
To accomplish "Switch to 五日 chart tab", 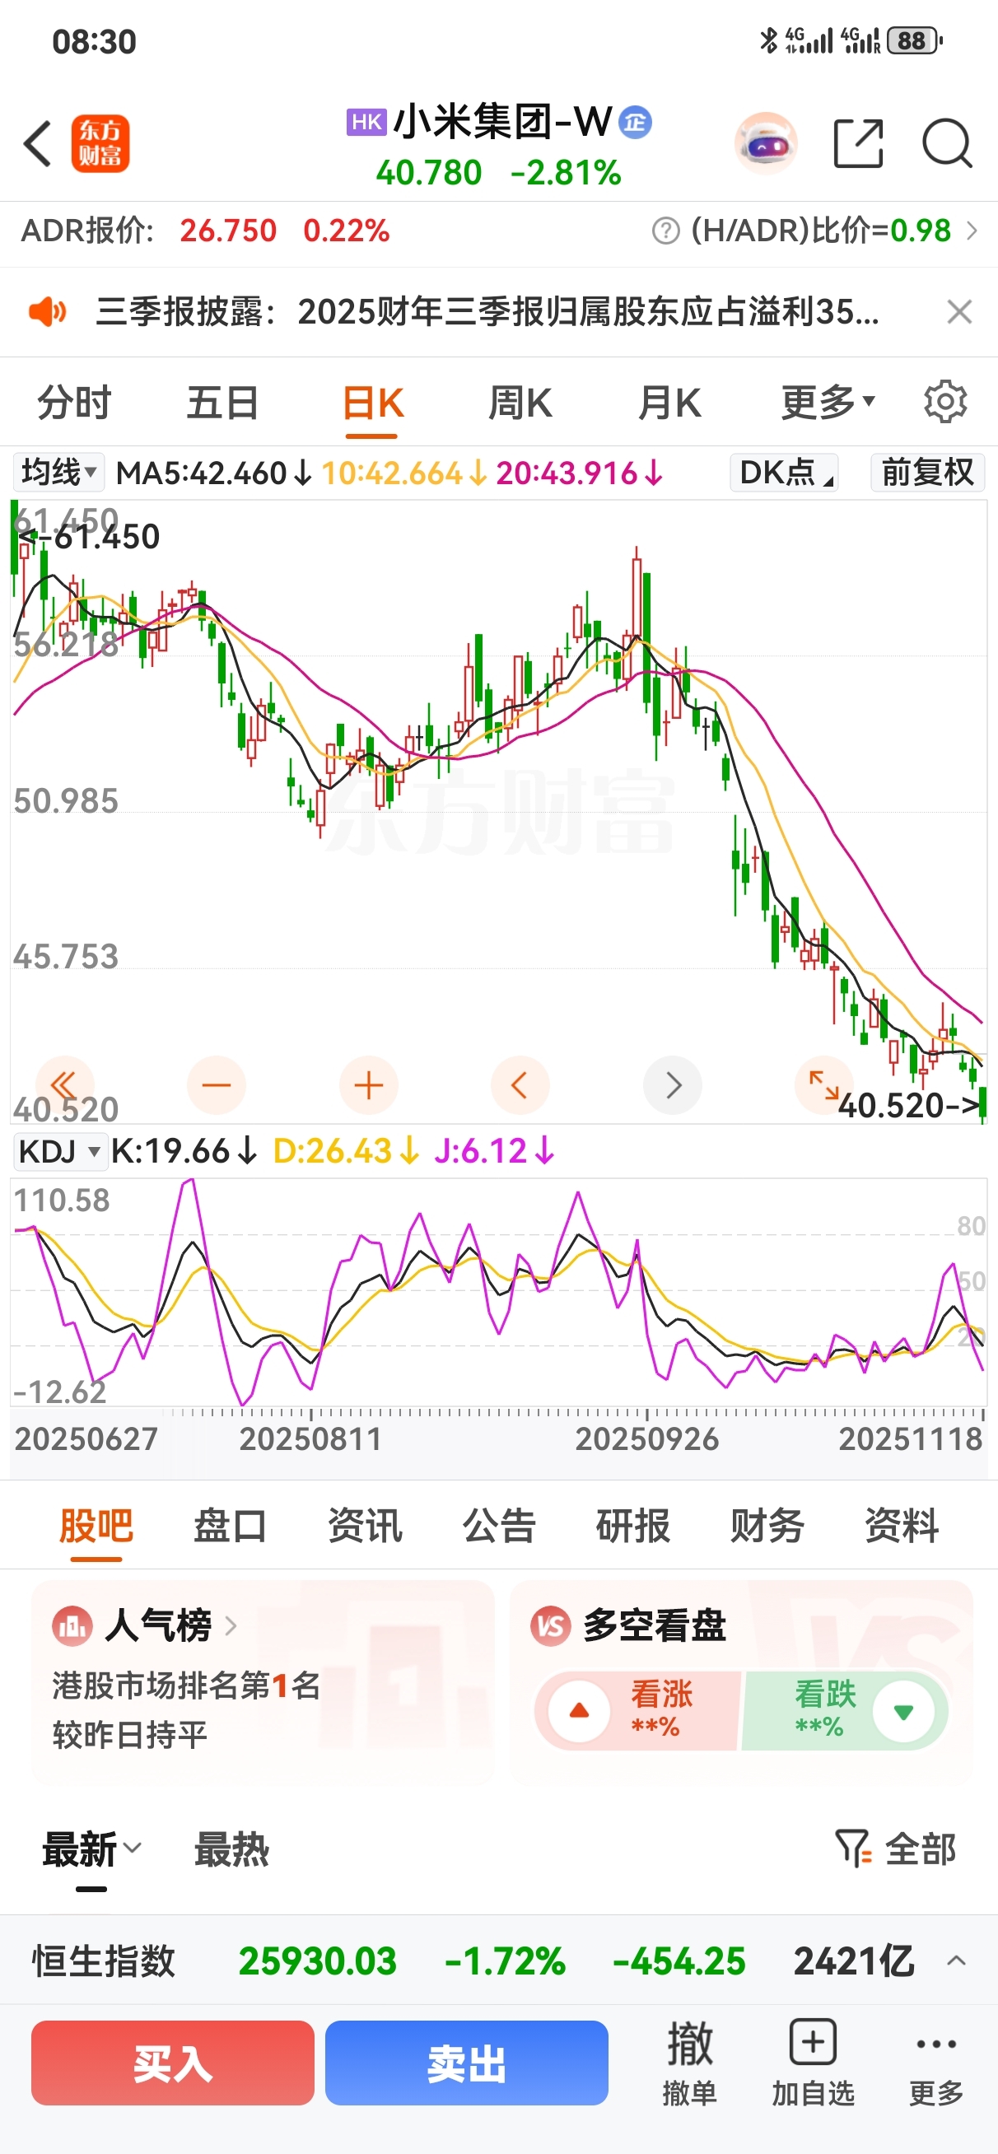I will coord(222,403).
